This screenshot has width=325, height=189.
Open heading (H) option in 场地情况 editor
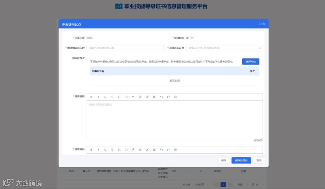119,150
